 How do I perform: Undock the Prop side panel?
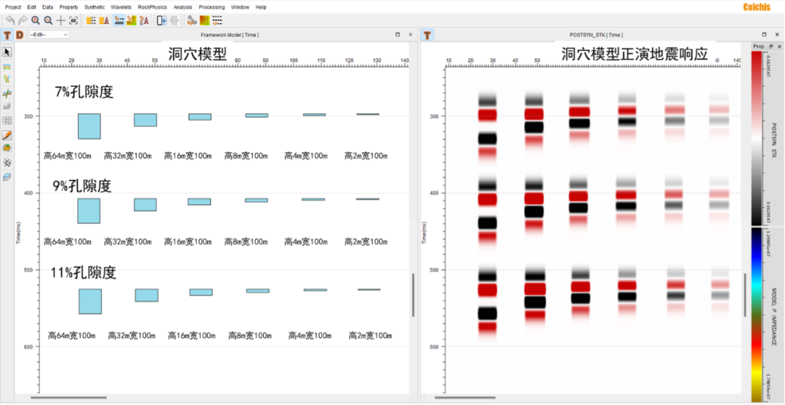(771, 47)
